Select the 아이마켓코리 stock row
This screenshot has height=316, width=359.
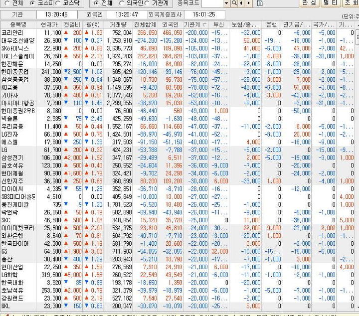click(x=178, y=228)
